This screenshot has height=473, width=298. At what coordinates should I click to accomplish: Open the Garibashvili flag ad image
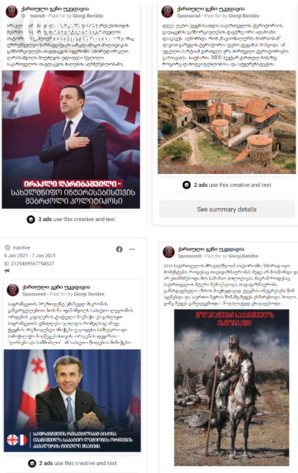[71, 139]
